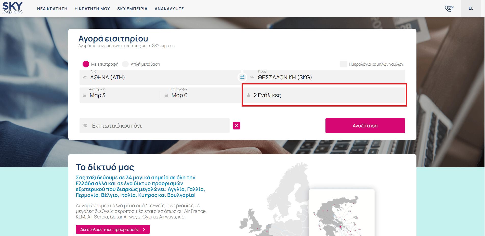The image size is (485, 236).
Task: Open departure date picker Μαρ 3
Action: (120, 95)
